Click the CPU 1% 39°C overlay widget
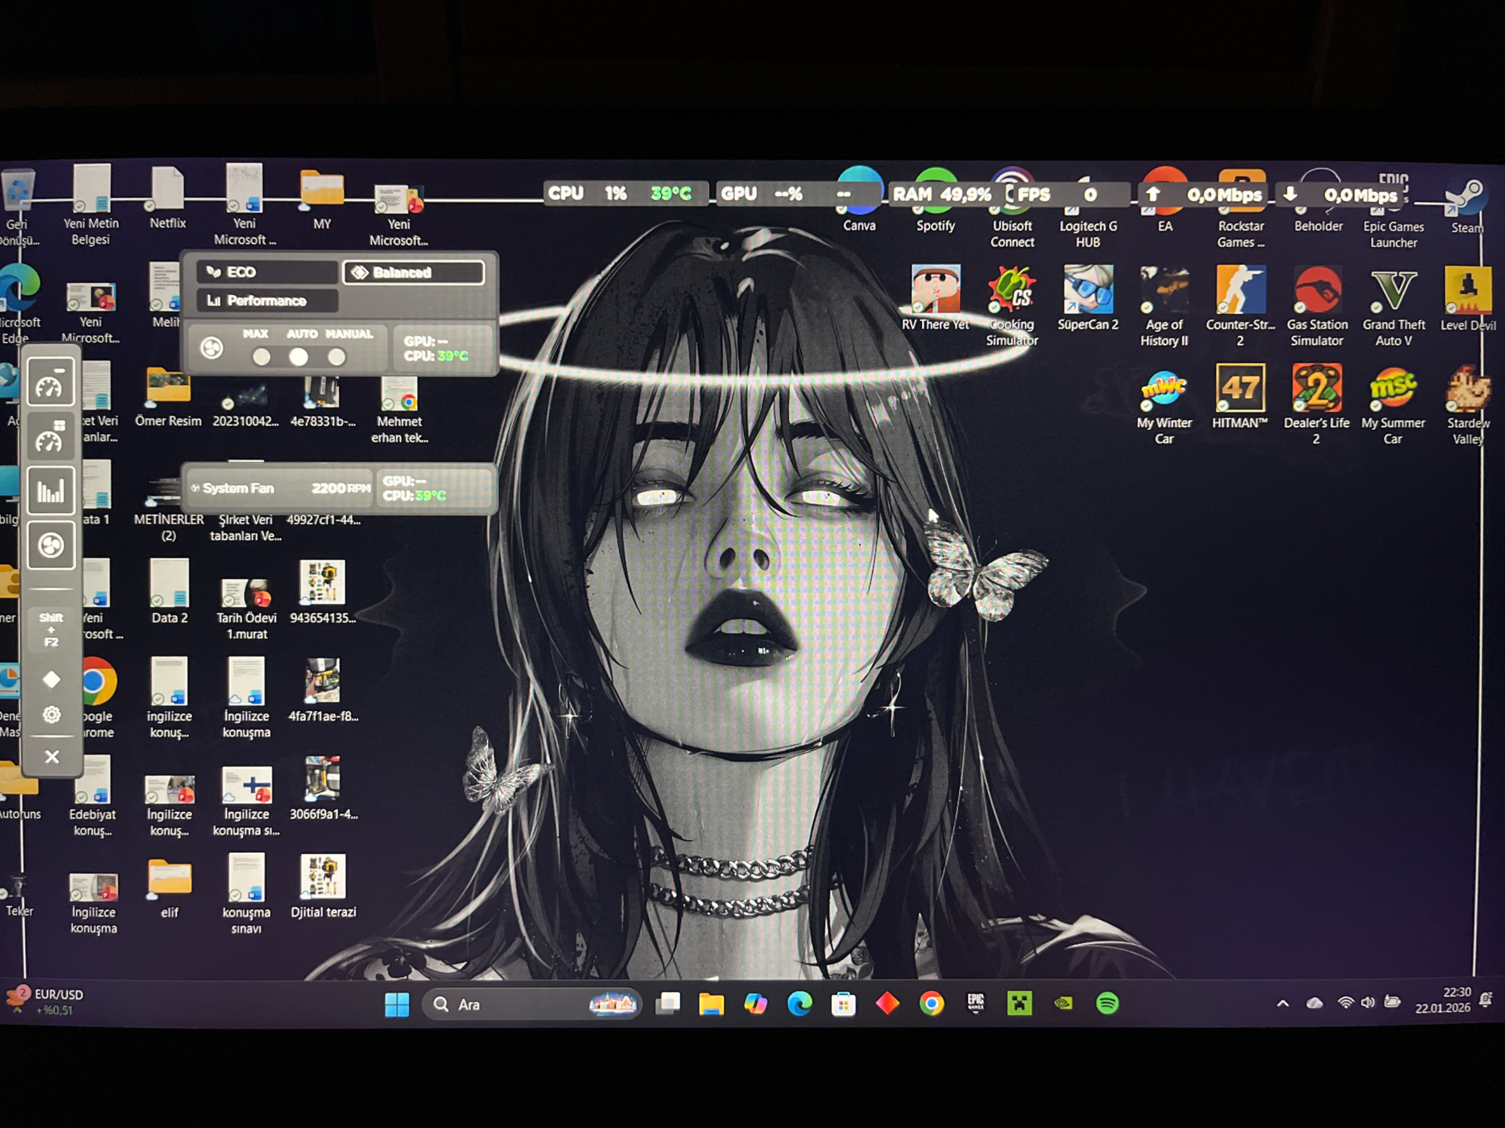The width and height of the screenshot is (1505, 1128). click(626, 194)
